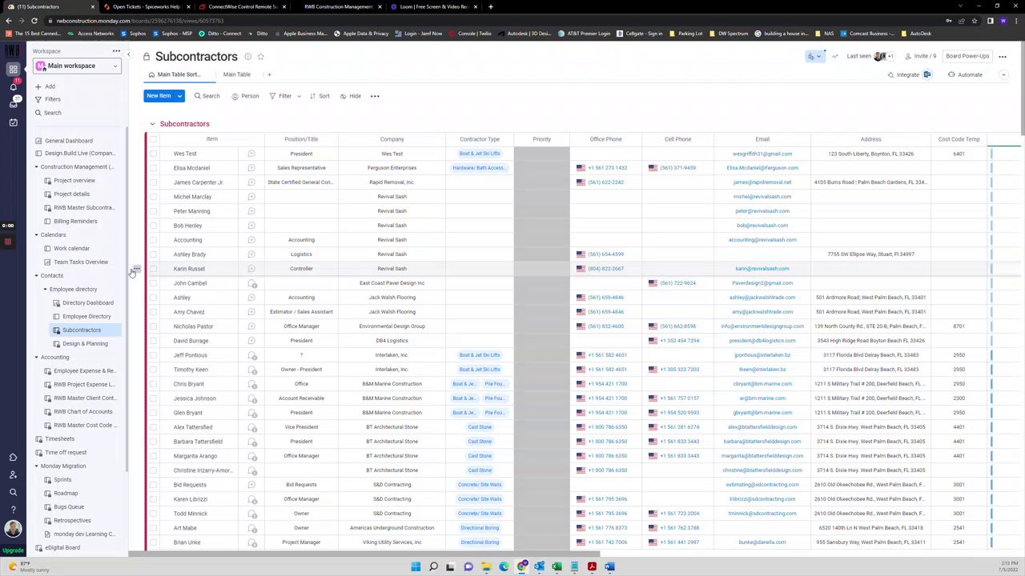Collapse the Construction Management folder
This screenshot has height=576, width=1025.
click(x=36, y=167)
